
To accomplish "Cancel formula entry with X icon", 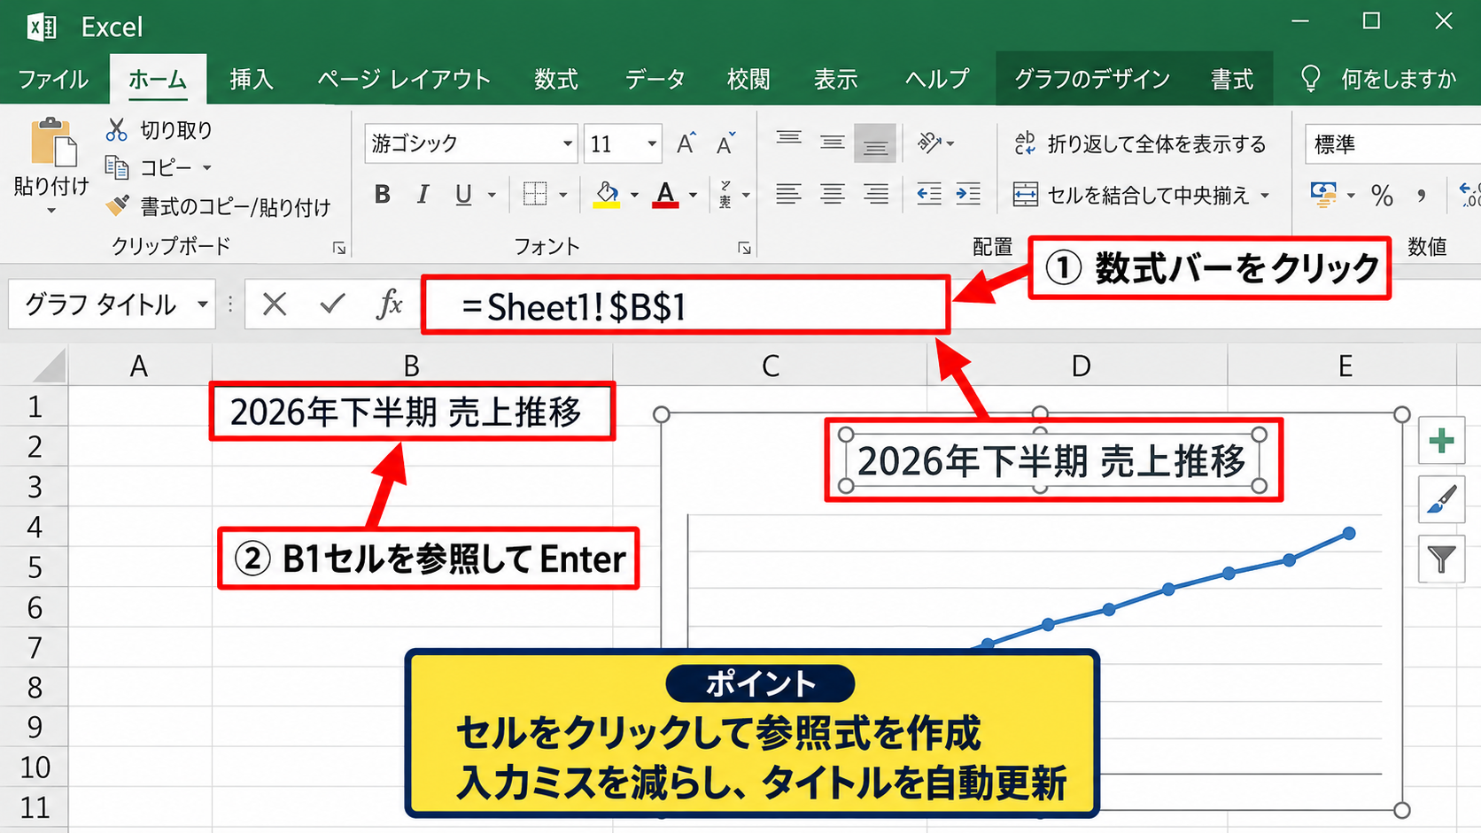I will click(x=275, y=305).
